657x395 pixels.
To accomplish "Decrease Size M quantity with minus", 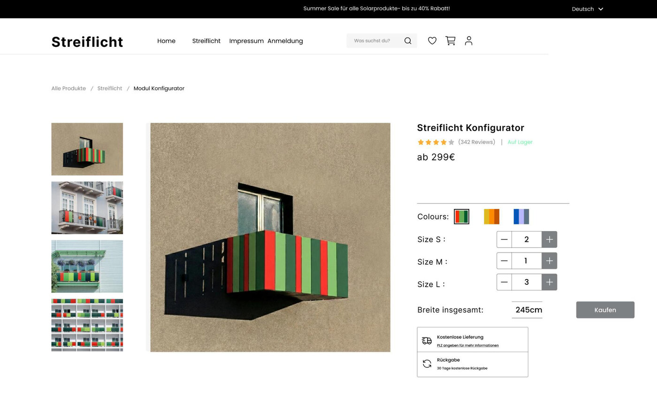I will (504, 261).
